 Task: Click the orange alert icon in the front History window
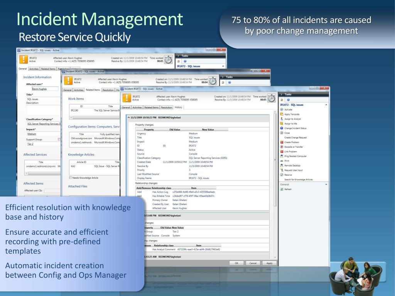tap(127, 98)
